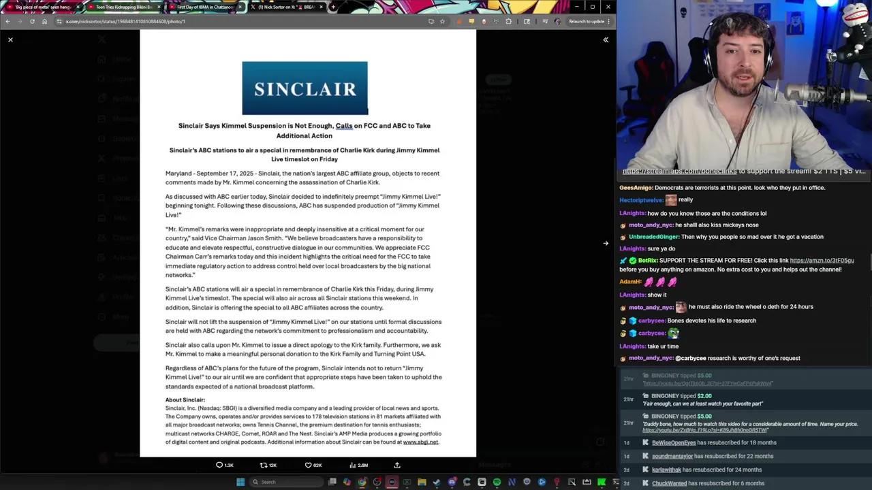Click AdamH username in chat
Viewport: 872px width, 490px height.
[630, 282]
